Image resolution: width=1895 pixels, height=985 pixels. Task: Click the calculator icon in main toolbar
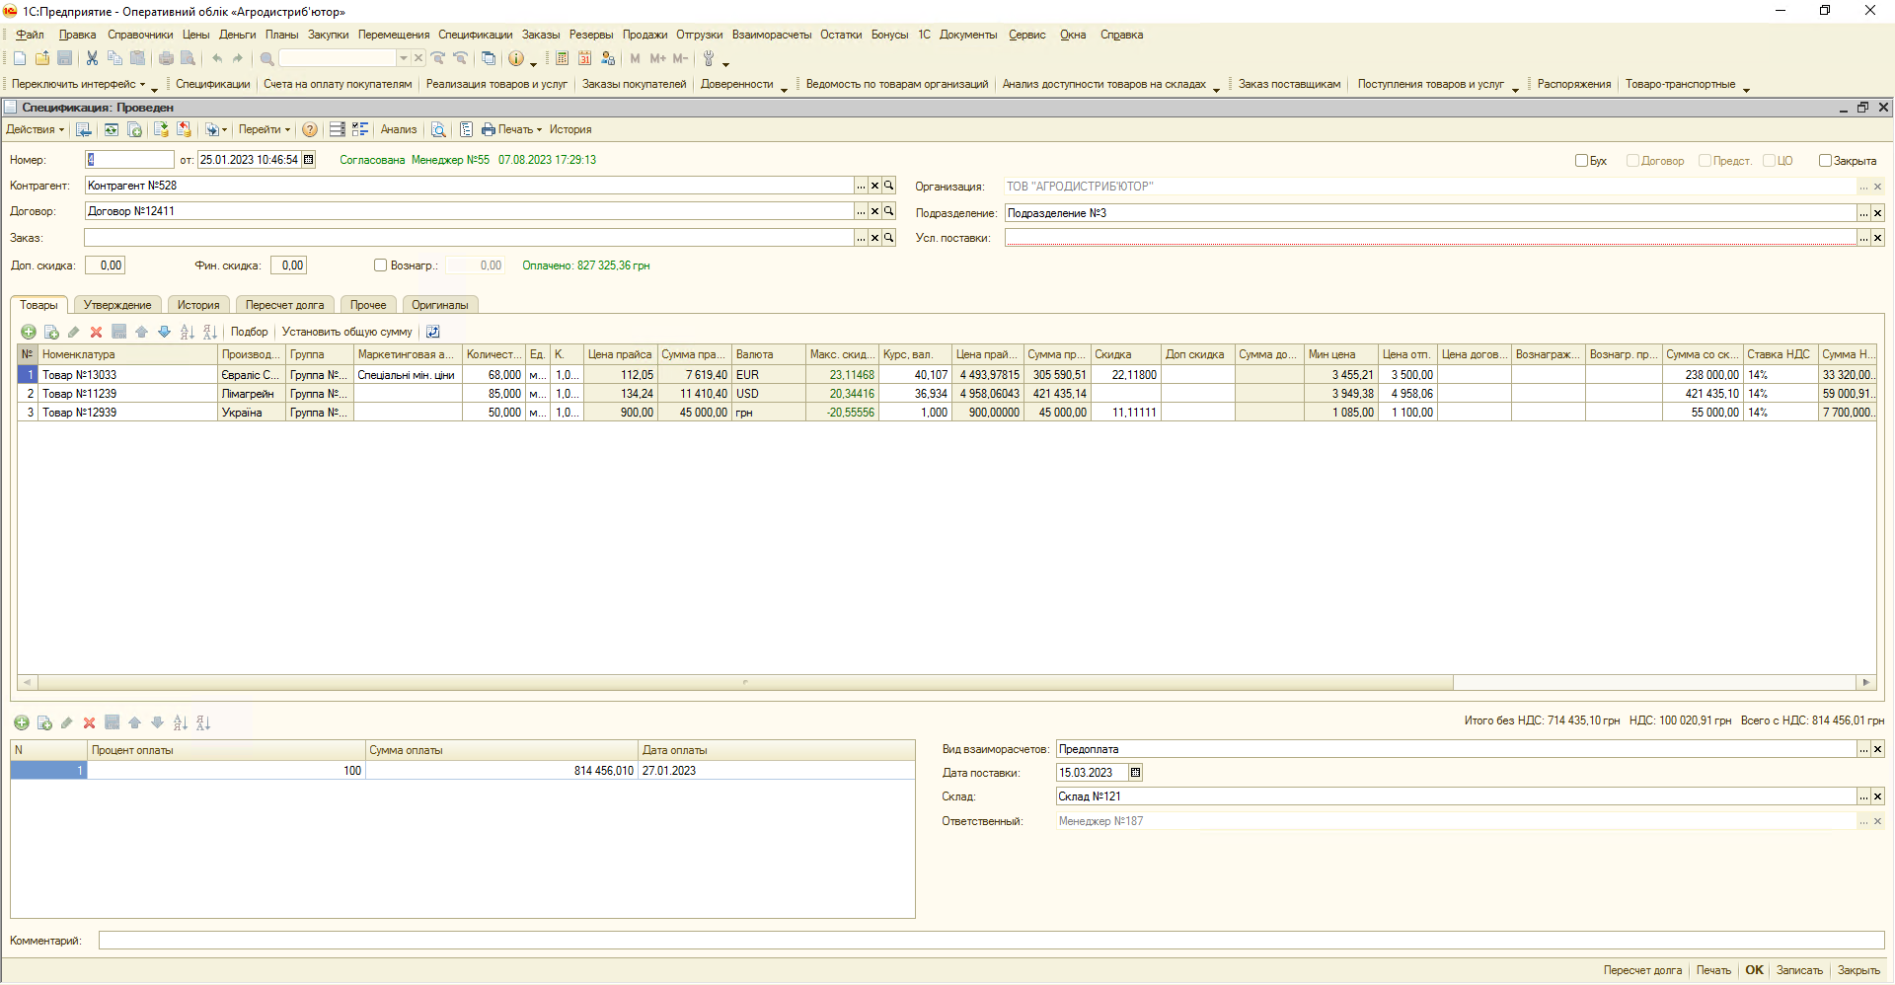pos(562,58)
